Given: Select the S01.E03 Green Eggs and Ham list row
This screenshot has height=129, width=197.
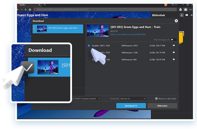Looking at the screenshot, I should (x=58, y=29).
